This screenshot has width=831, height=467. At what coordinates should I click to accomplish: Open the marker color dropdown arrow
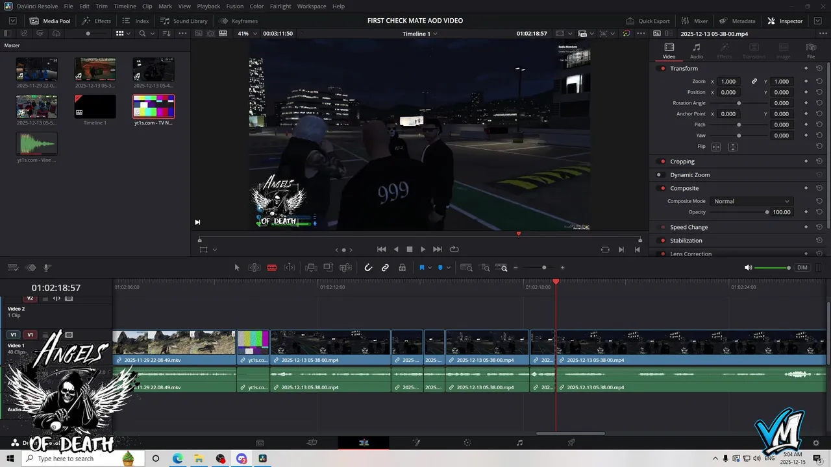448,268
